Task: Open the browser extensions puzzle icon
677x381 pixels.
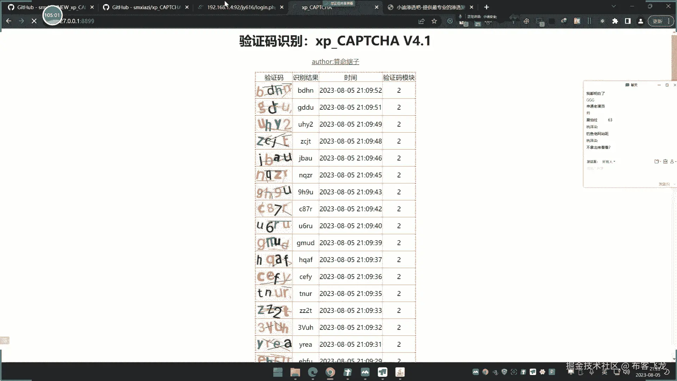Action: [x=615, y=21]
